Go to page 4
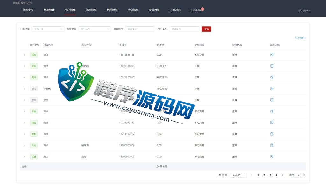The image size is (326, 186). point(276,175)
